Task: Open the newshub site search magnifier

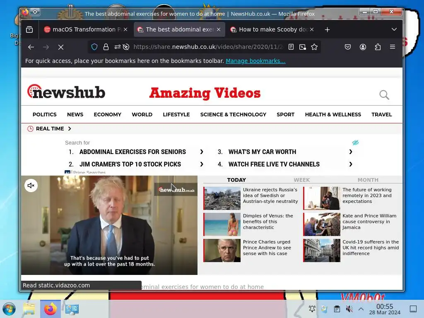Action: pos(384,95)
